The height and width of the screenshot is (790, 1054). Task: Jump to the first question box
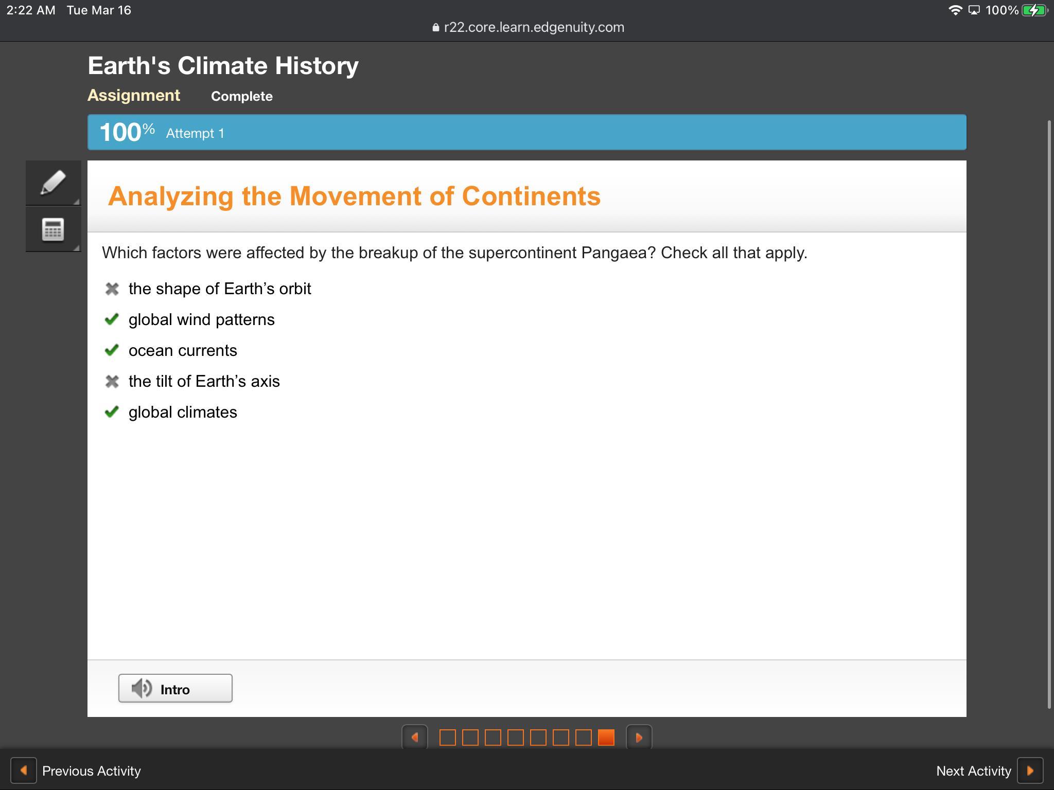click(x=447, y=738)
